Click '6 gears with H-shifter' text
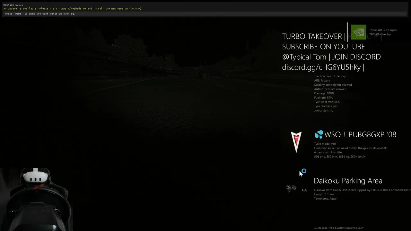Screen dimensions: 411x231 click(x=328, y=152)
